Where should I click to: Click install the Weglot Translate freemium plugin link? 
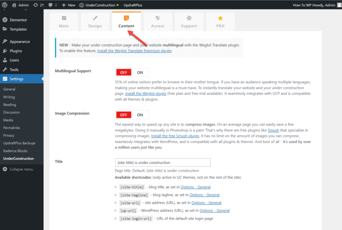coord(134,50)
